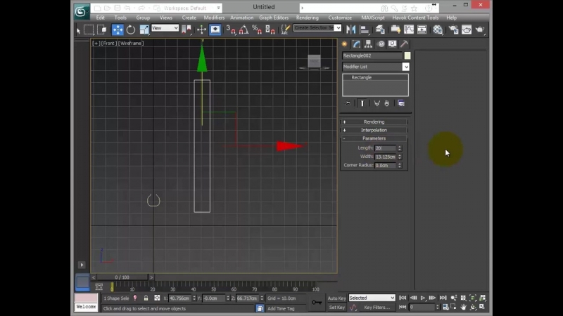This screenshot has height=316, width=563.
Task: Switch to the Modify command panel tab
Action: pyautogui.click(x=356, y=44)
